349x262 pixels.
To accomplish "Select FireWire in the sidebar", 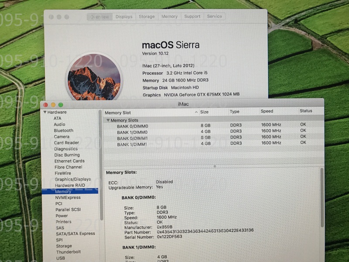I will pos(63,173).
